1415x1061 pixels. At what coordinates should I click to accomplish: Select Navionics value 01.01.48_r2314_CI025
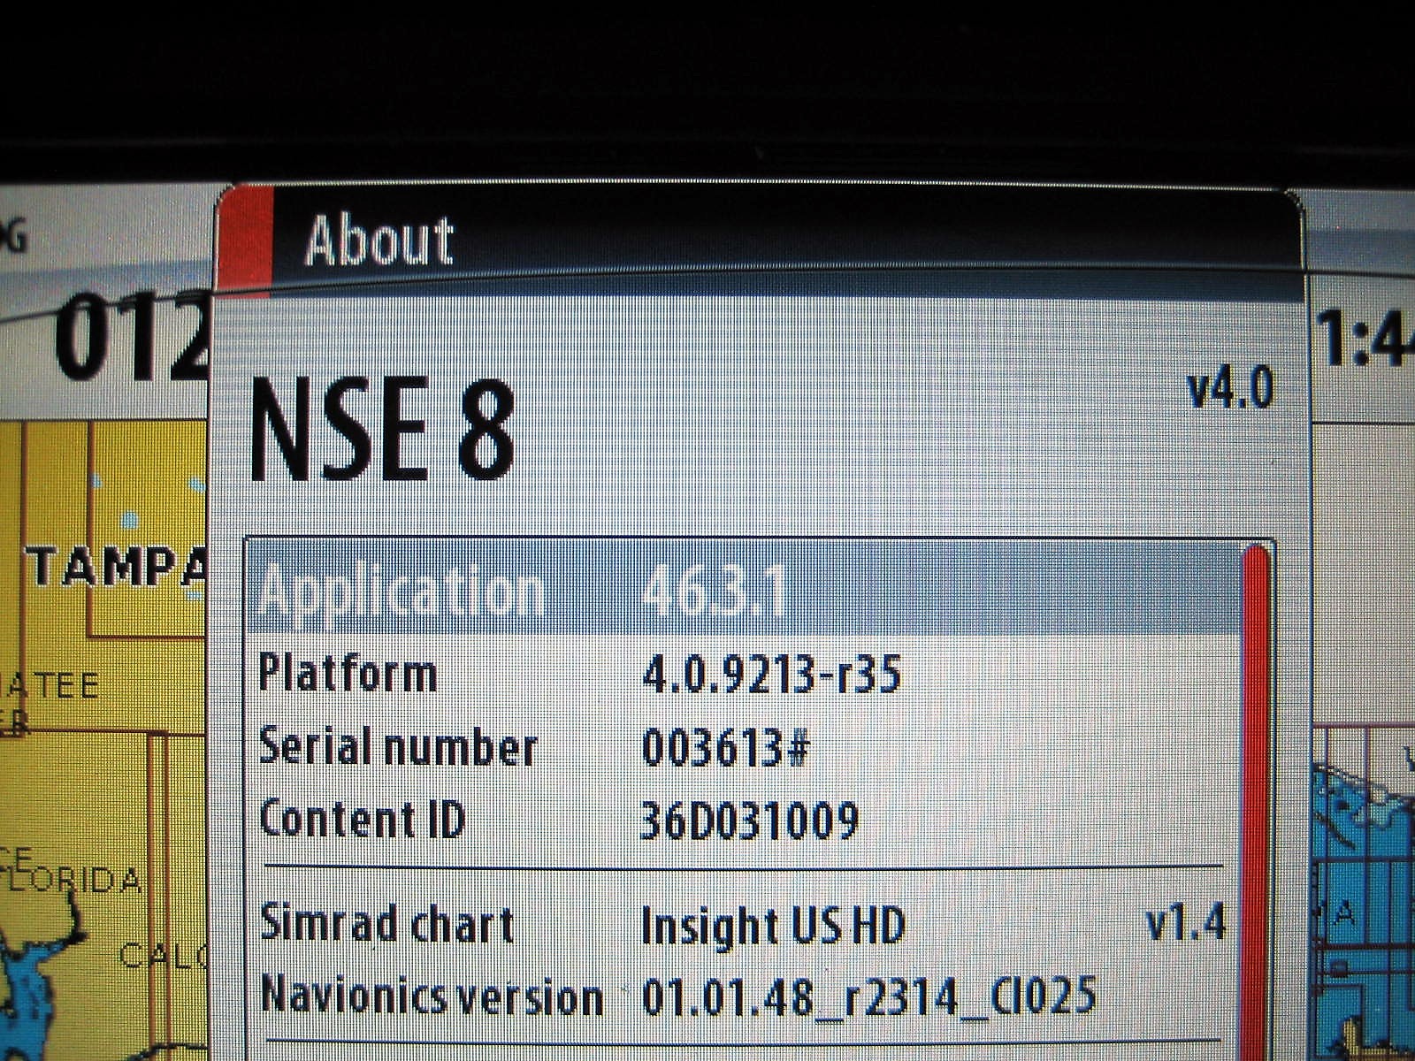click(x=869, y=996)
